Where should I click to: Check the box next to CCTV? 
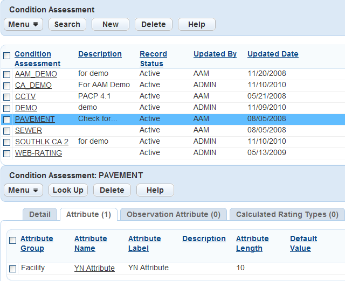(6, 97)
